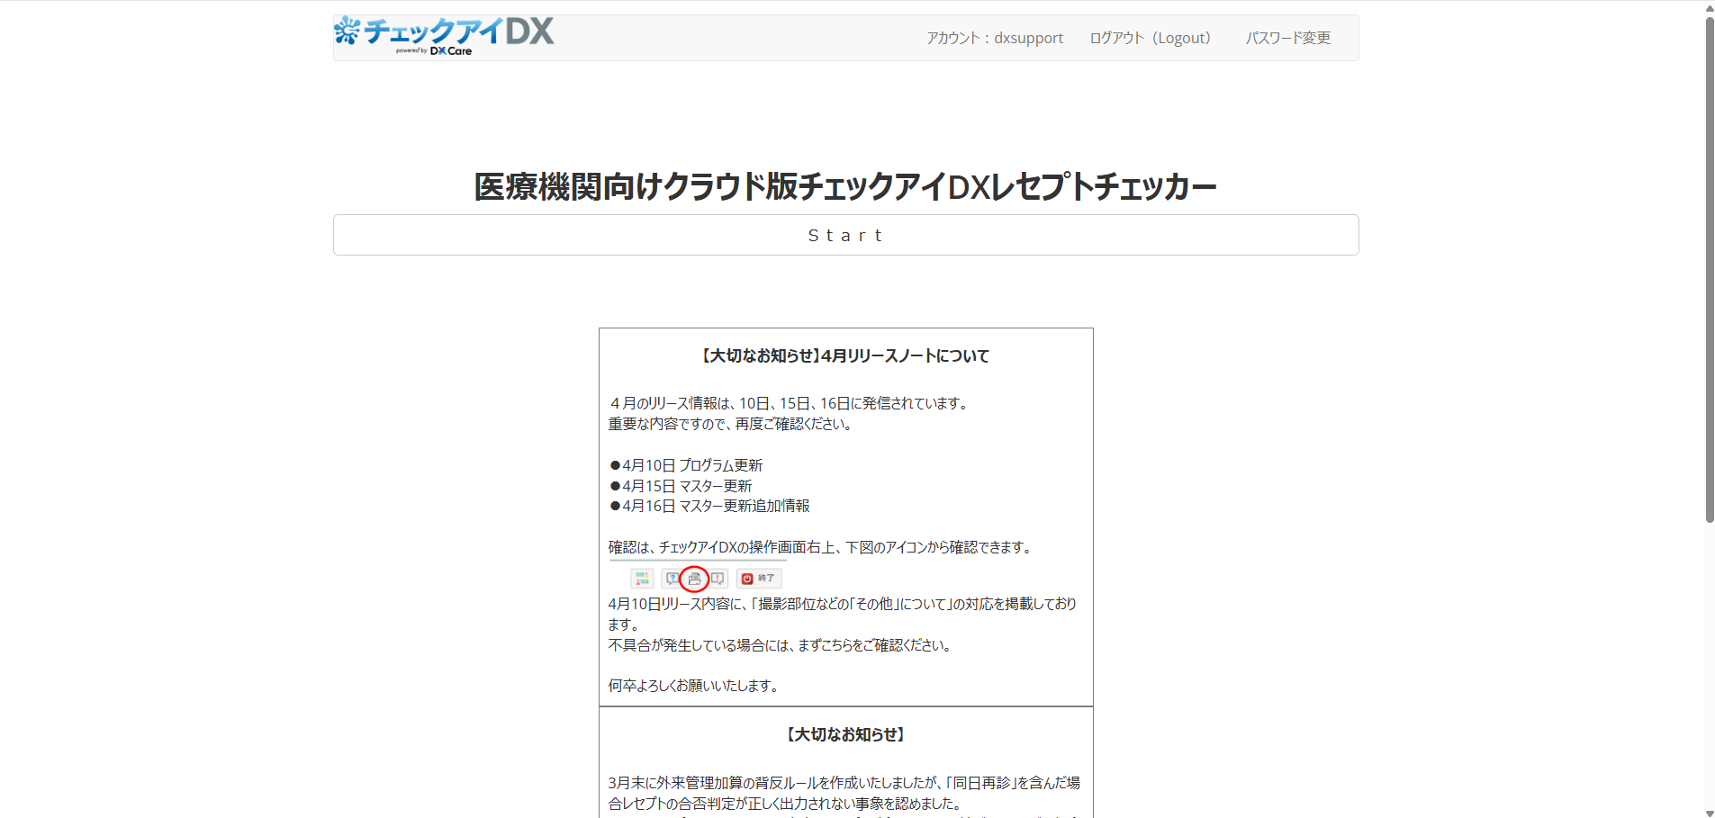This screenshot has width=1715, height=818.
Task: Click the vertical scrollbar thumb
Action: tap(1710, 269)
